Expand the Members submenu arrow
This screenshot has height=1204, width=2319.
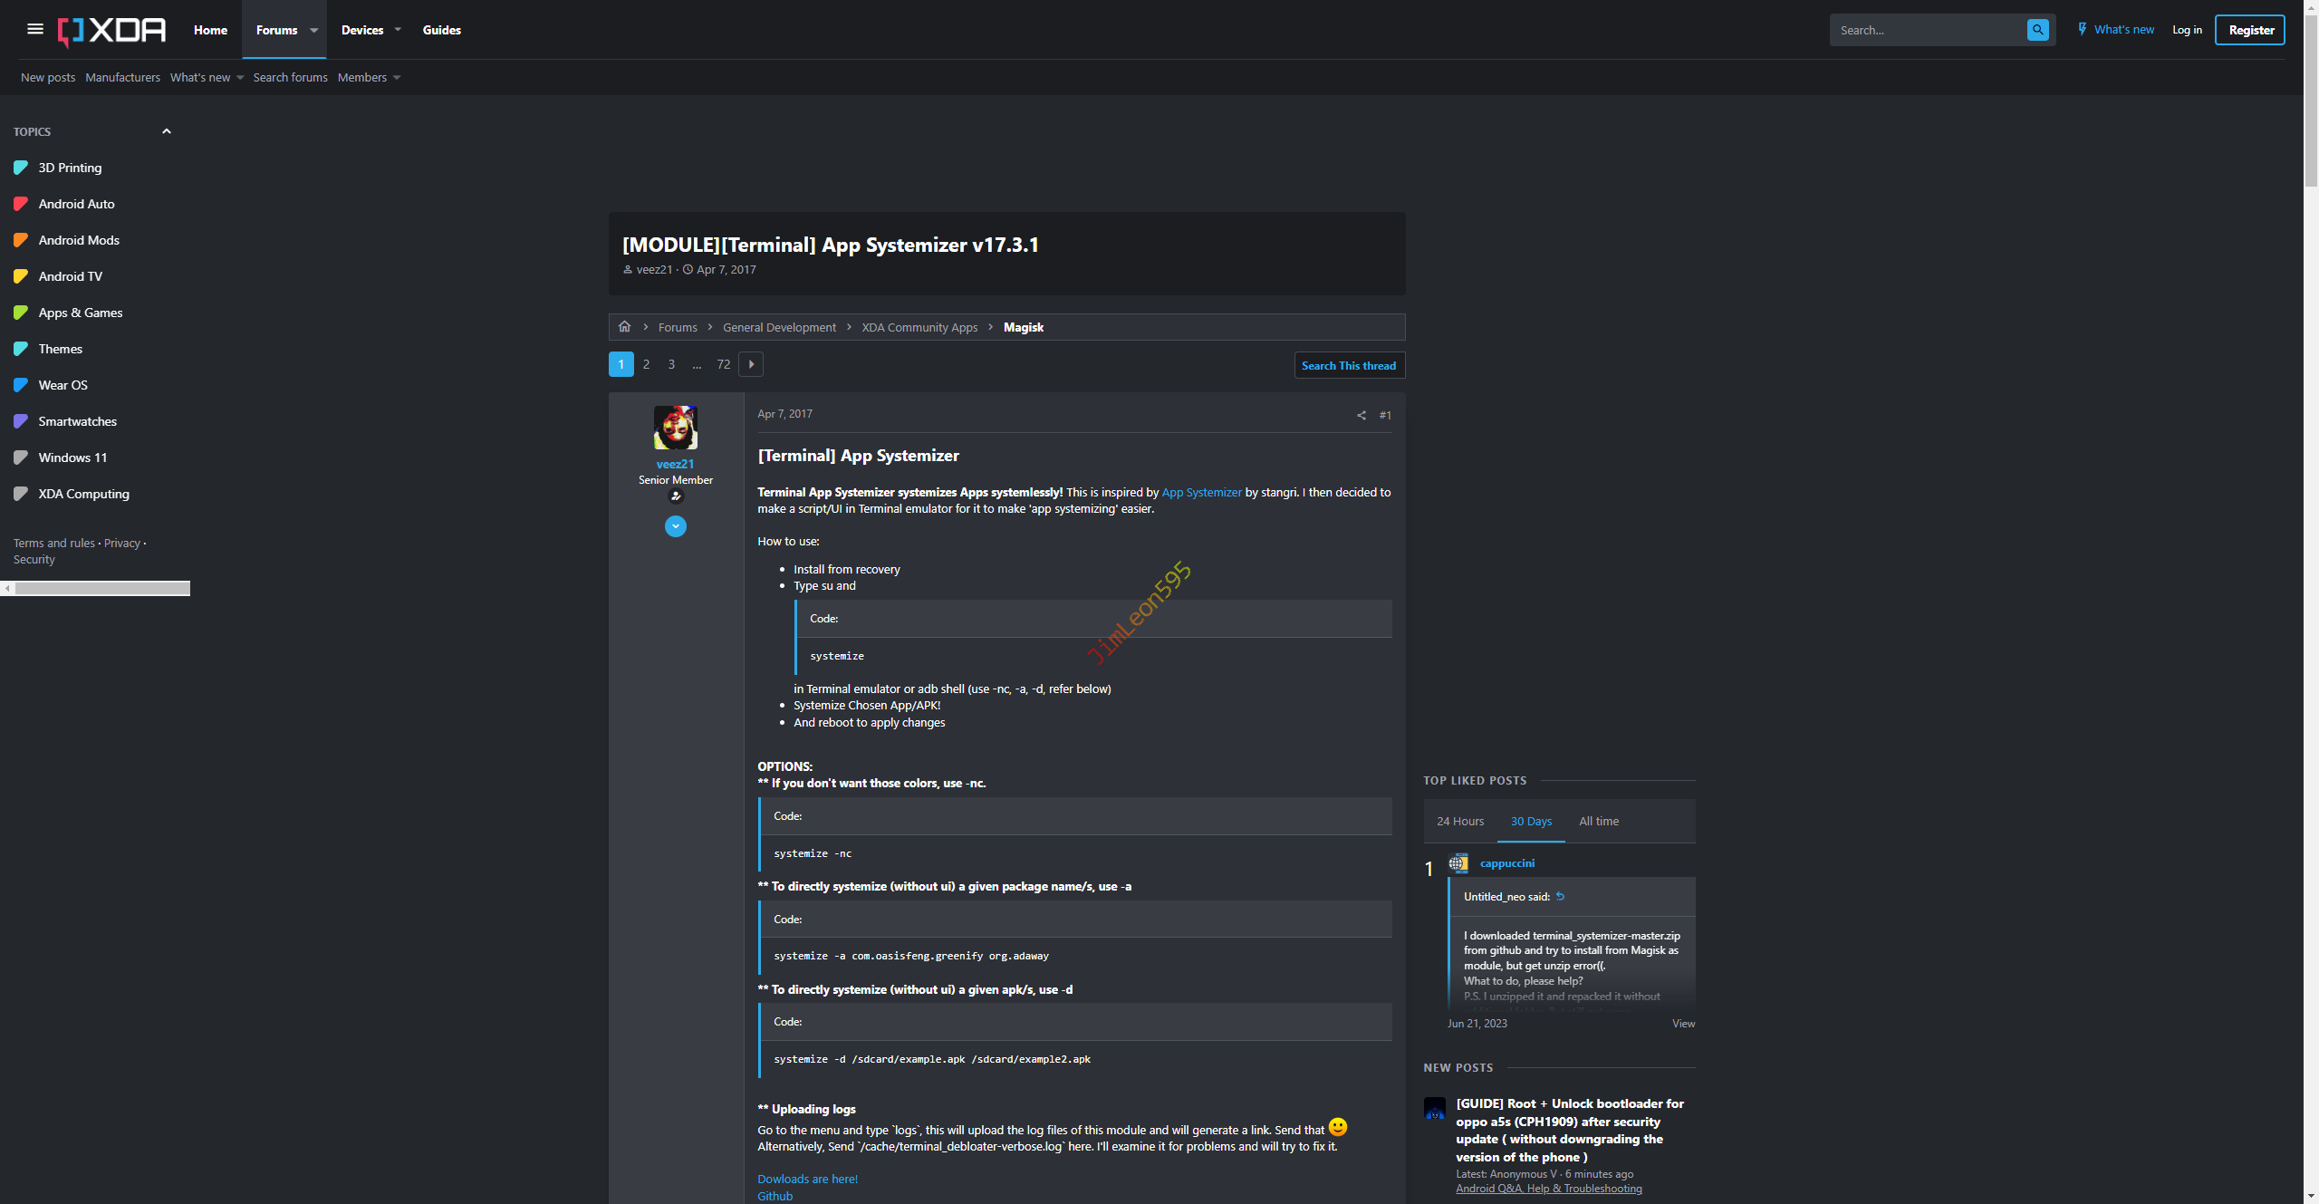pos(397,78)
